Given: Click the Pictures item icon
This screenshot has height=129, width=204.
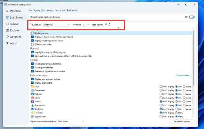Looking at the screenshot, I should coord(32,94).
